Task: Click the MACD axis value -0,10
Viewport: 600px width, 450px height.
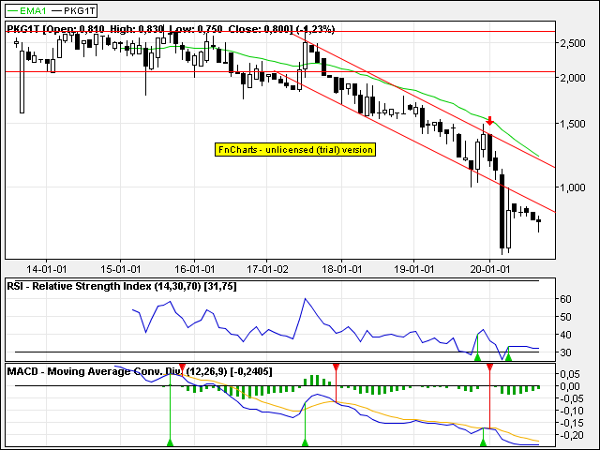Action: pyautogui.click(x=570, y=411)
